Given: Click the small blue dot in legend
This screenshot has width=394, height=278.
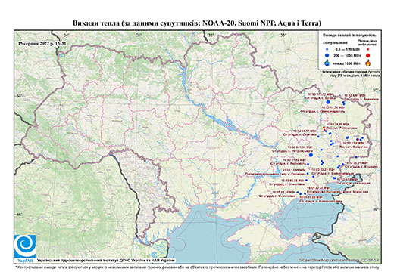Looking at the screenshot, I should tap(327, 49).
